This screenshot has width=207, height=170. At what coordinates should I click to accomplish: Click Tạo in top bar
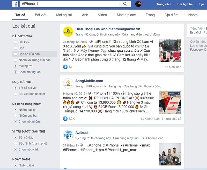pyautogui.click(x=202, y=4)
